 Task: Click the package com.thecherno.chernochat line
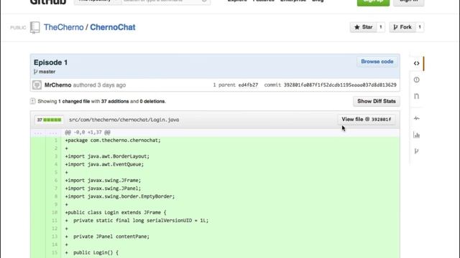(x=113, y=140)
